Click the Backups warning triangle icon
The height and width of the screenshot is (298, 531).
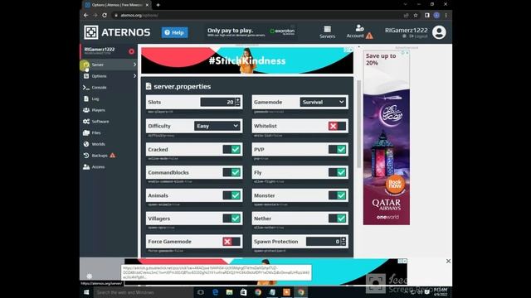[113, 156]
